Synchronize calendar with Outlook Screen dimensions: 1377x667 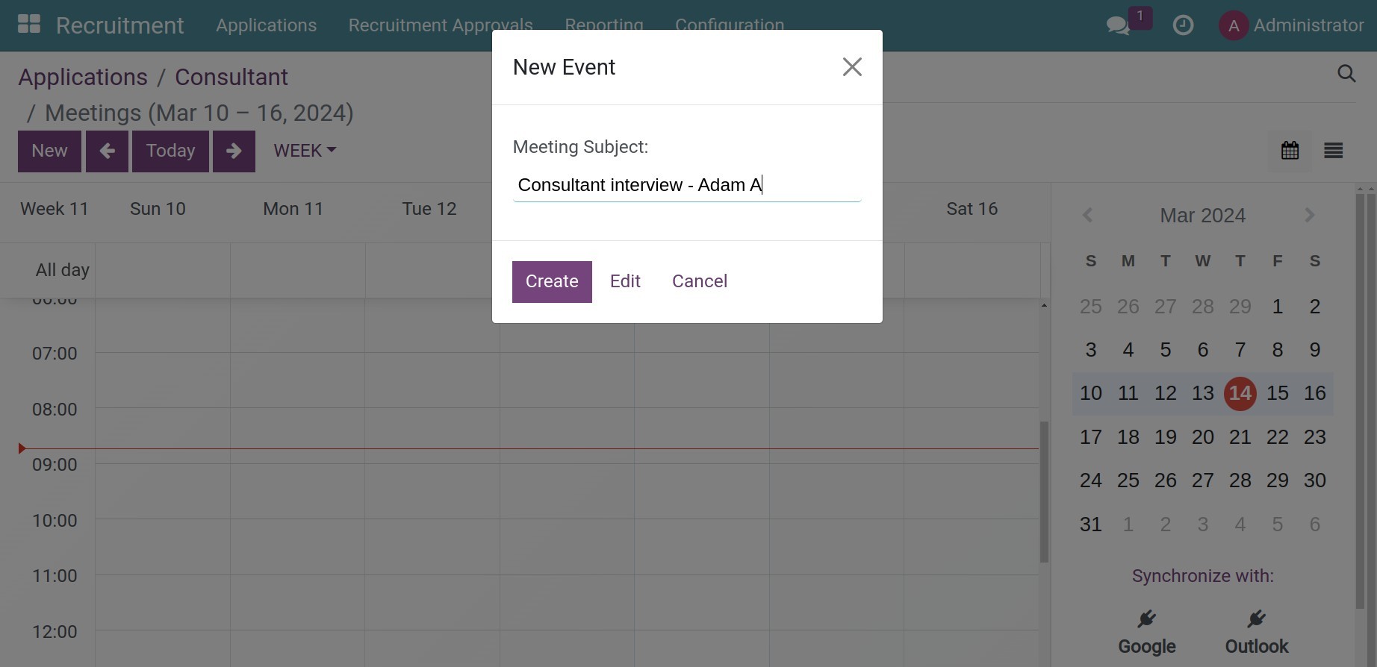[1256, 633]
